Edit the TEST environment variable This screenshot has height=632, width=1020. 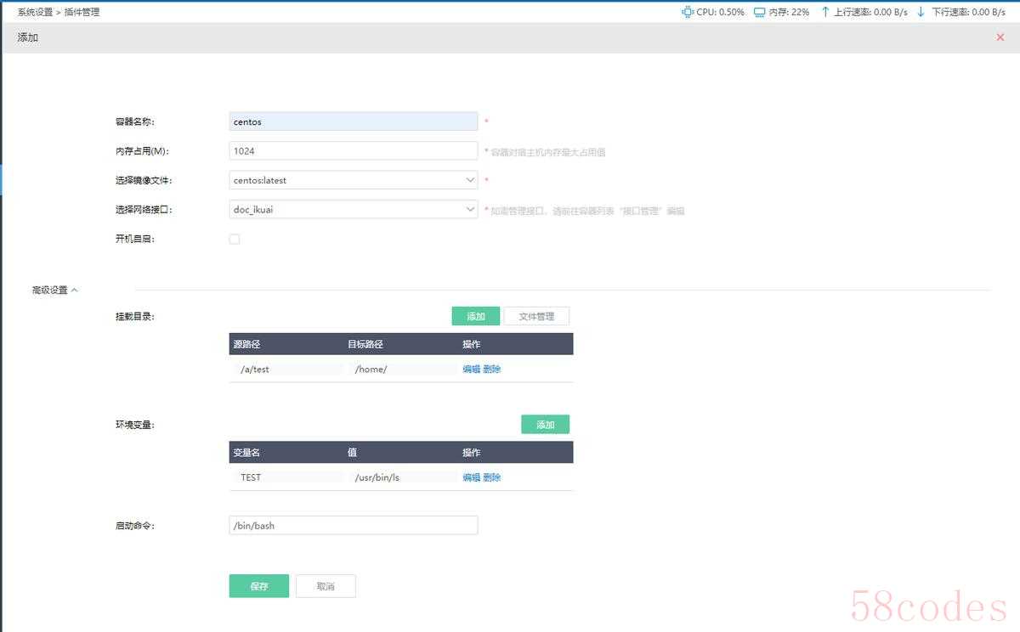tap(471, 477)
